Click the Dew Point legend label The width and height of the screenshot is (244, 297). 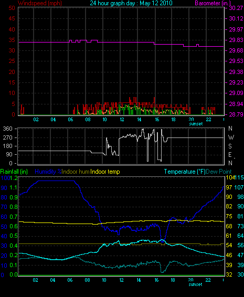[x=219, y=172]
